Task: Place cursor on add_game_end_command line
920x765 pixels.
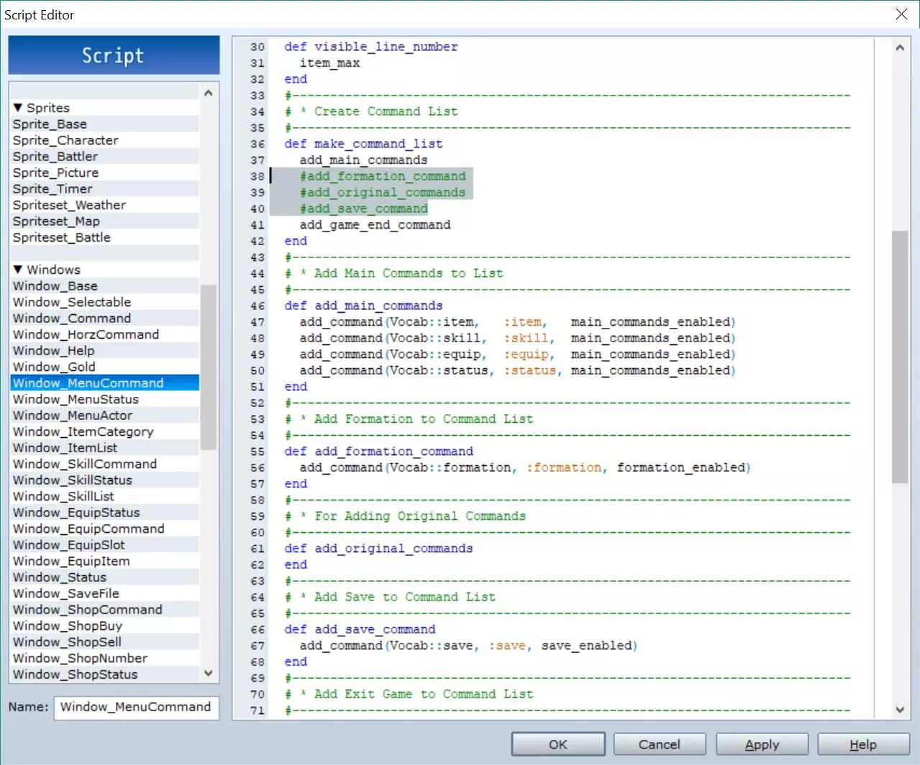Action: coord(375,225)
